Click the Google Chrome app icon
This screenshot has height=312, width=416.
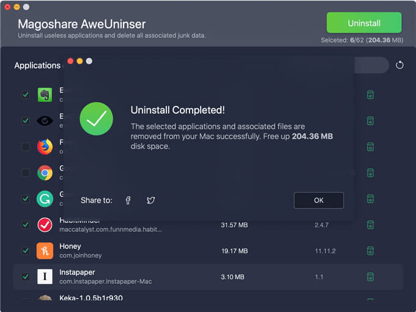click(45, 173)
